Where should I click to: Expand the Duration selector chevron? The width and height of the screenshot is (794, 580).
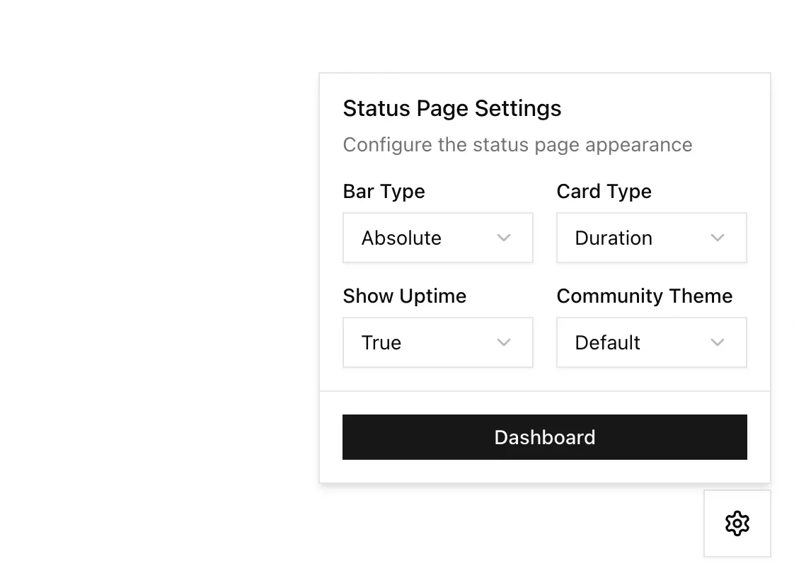point(718,238)
